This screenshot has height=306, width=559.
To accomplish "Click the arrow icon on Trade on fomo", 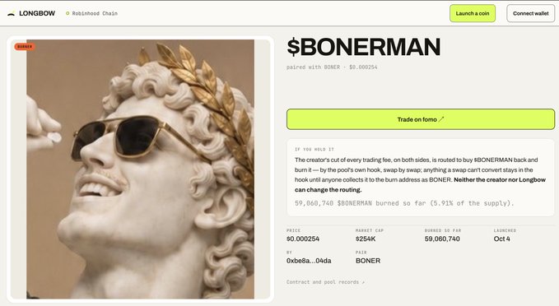I will [x=441, y=119].
